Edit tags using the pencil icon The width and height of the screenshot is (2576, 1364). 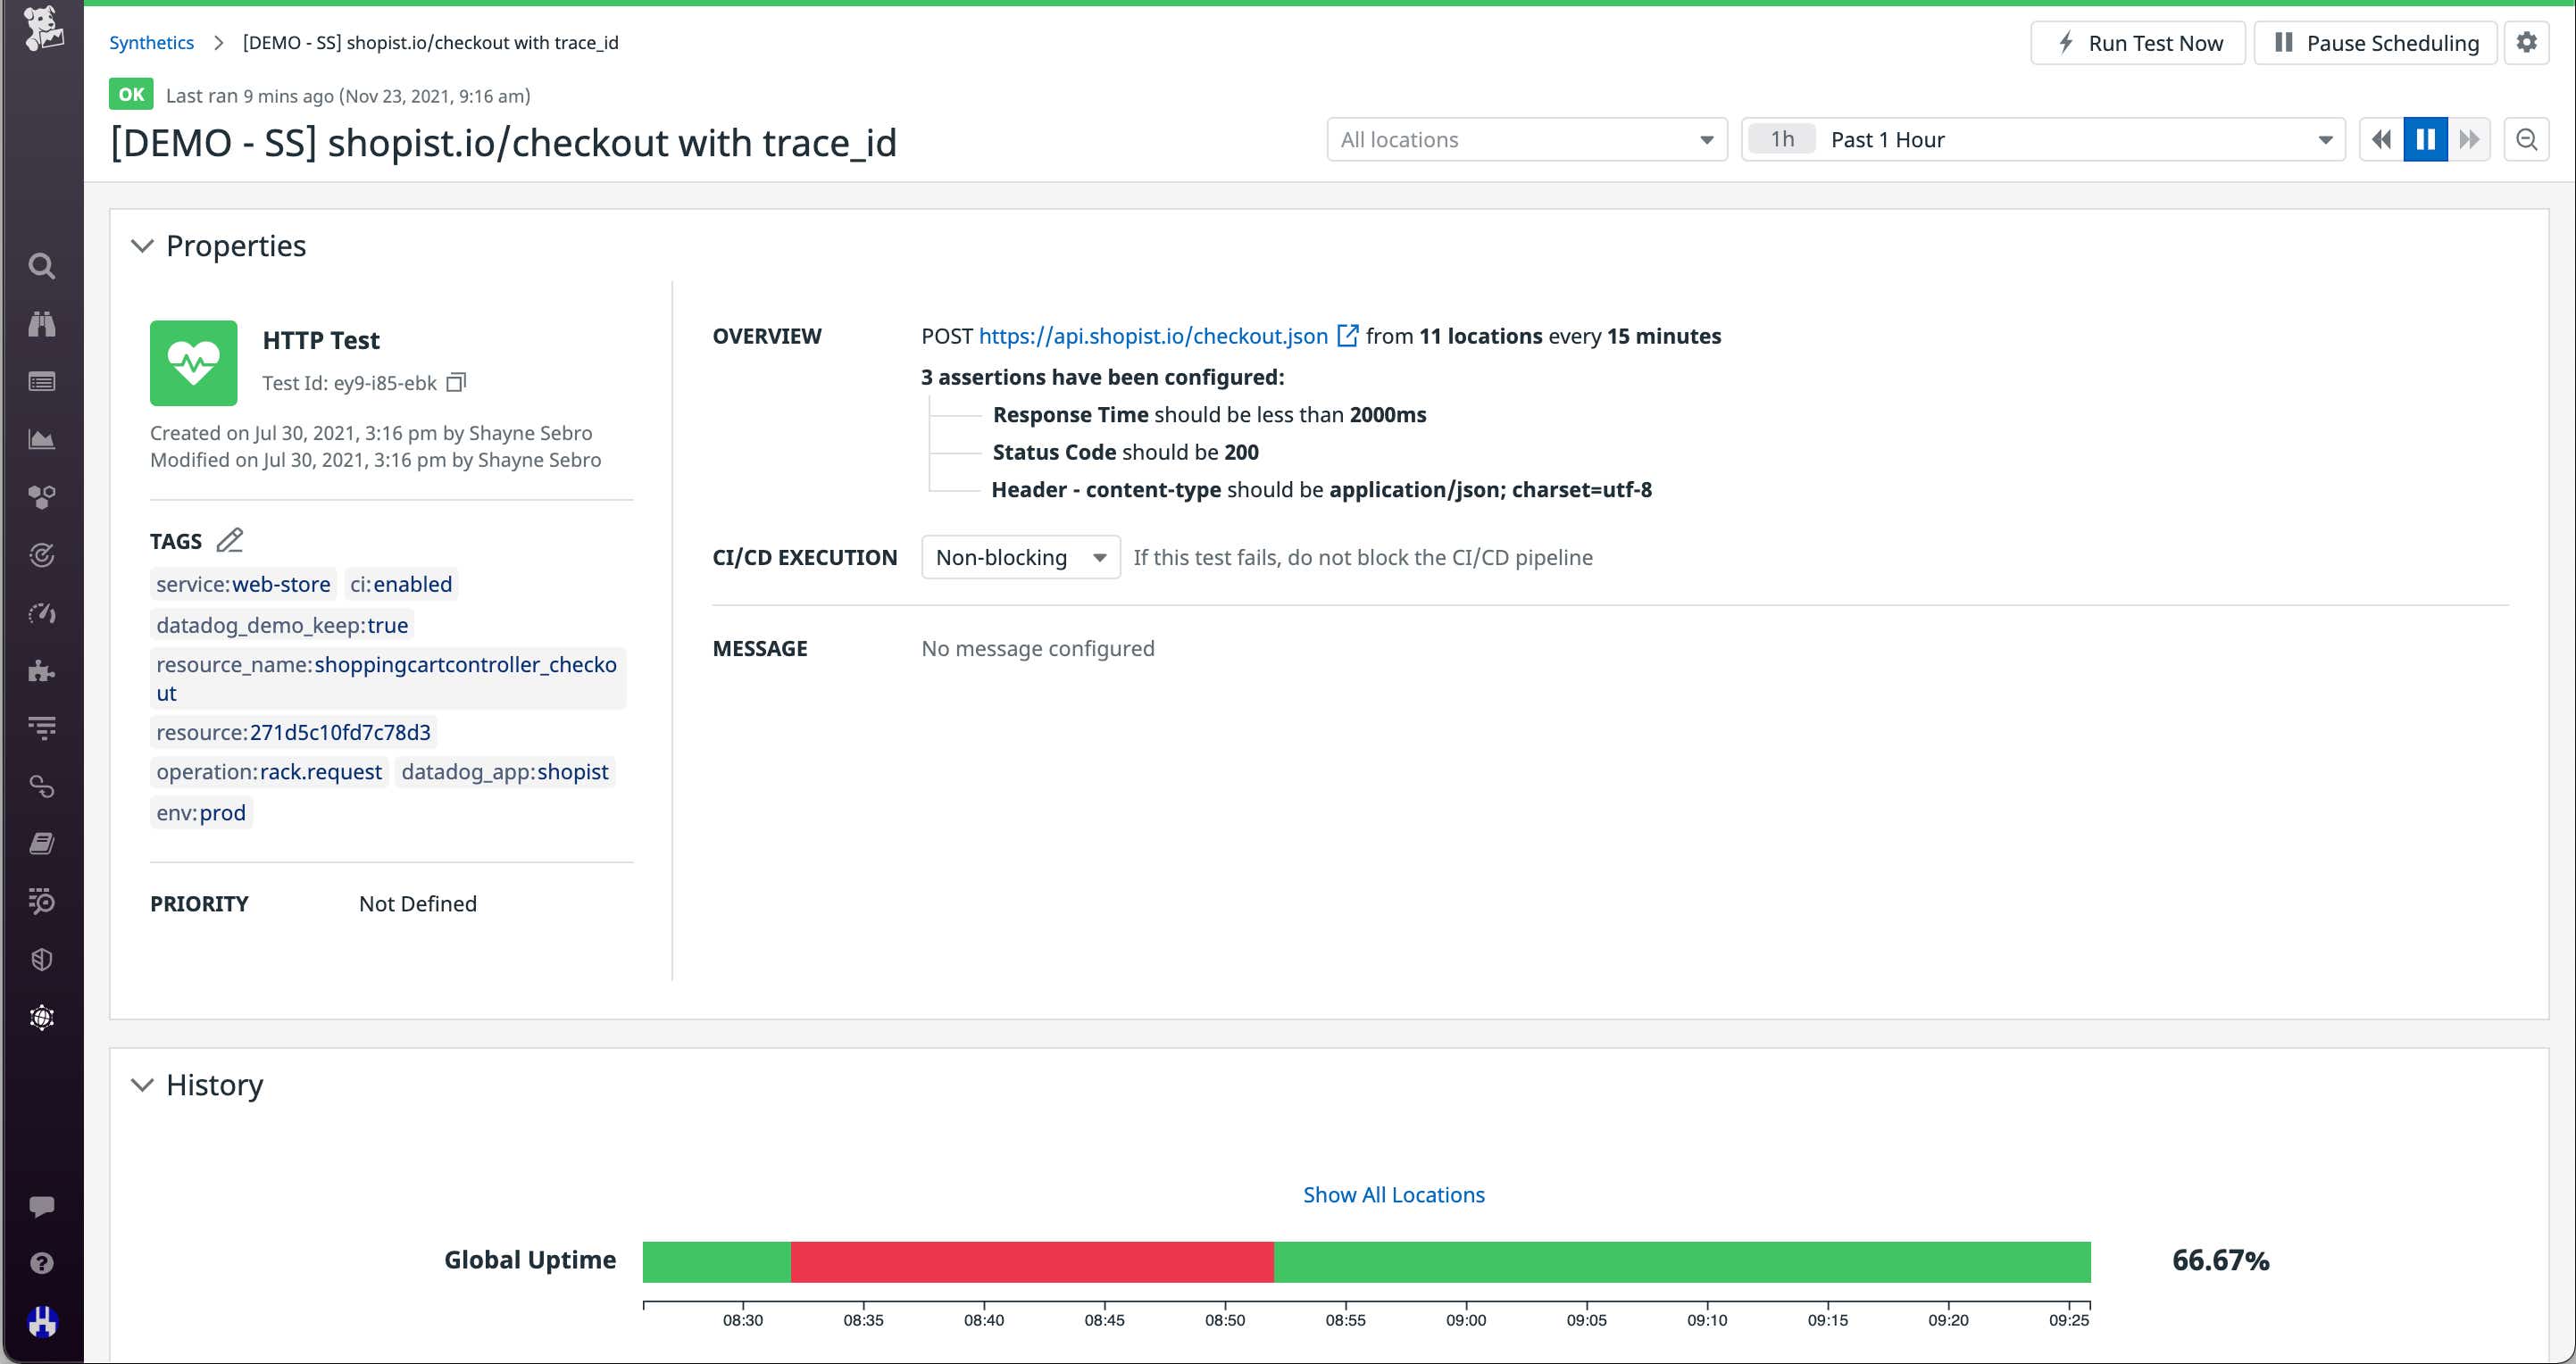point(230,540)
